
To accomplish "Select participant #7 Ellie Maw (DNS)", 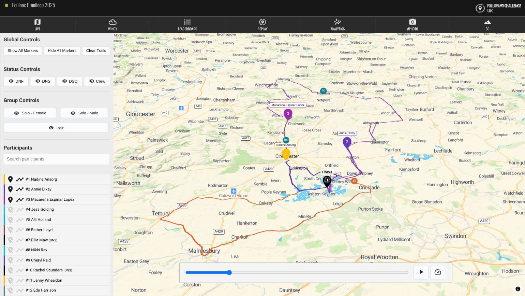I will point(42,240).
